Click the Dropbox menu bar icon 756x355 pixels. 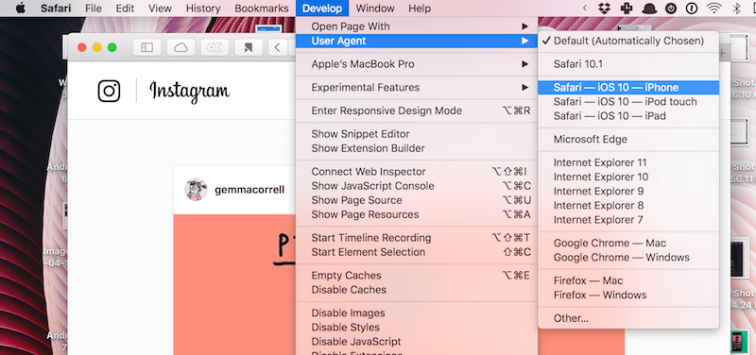pos(605,8)
